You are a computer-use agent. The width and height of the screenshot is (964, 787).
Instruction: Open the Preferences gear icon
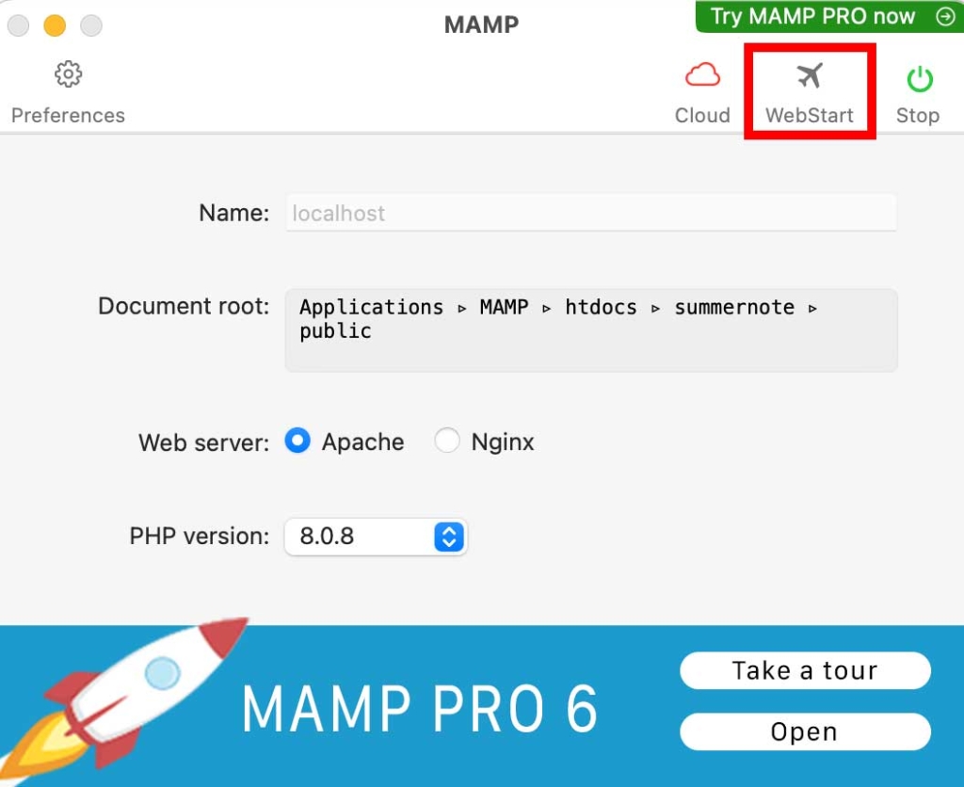[x=67, y=73]
